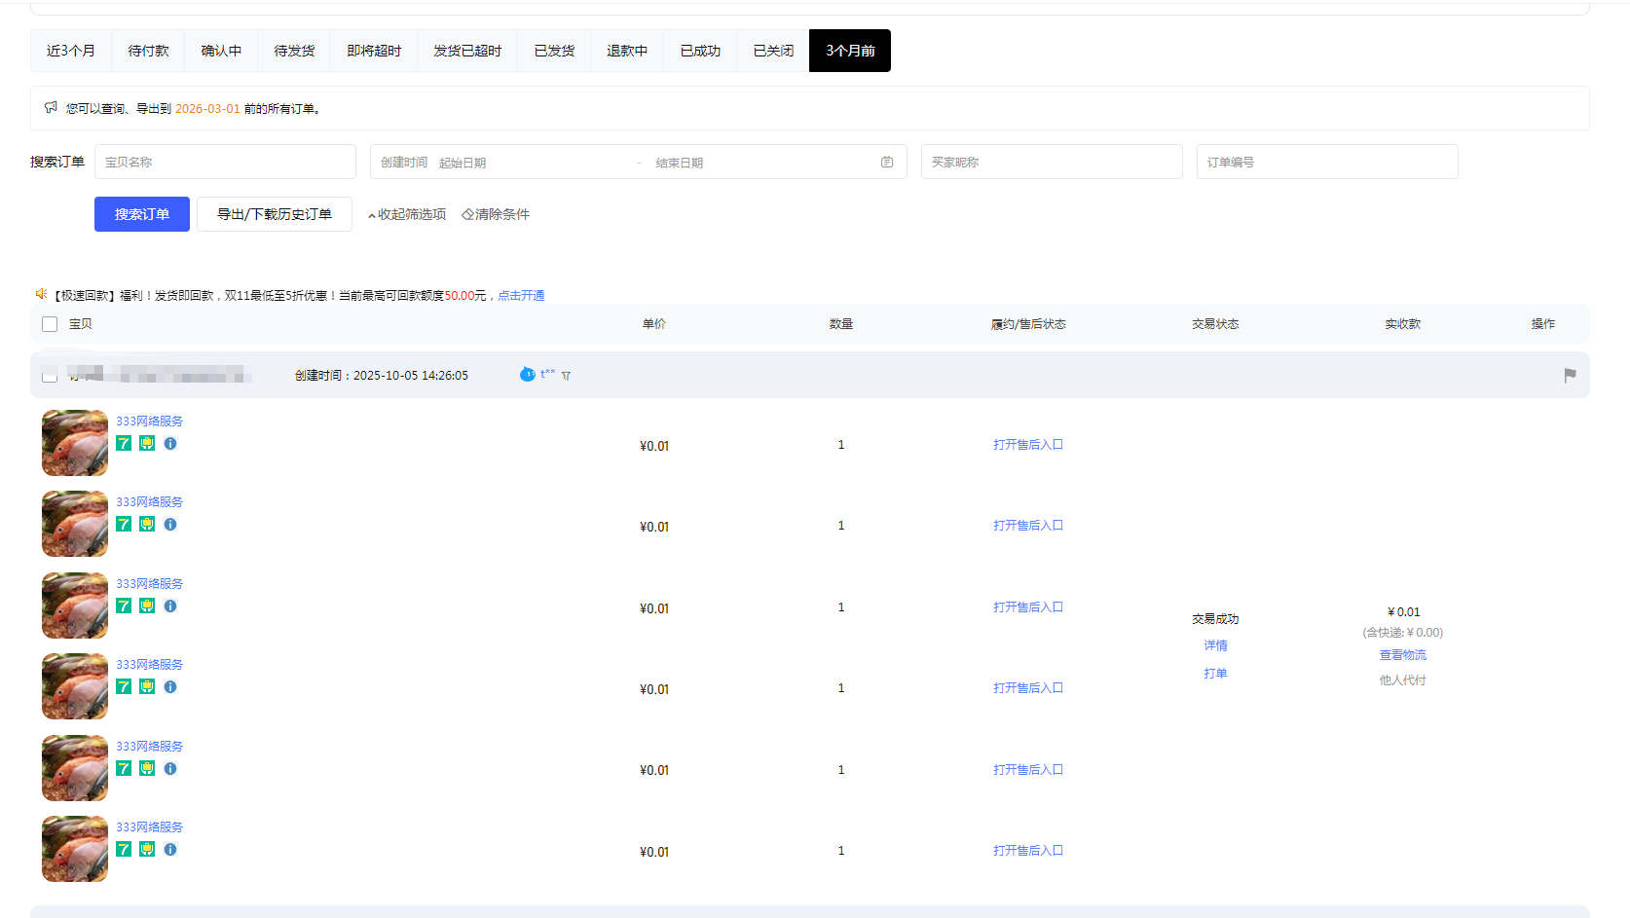Click the blue info icon in last 333网络服务 row
The image size is (1630, 918).
pyautogui.click(x=170, y=849)
